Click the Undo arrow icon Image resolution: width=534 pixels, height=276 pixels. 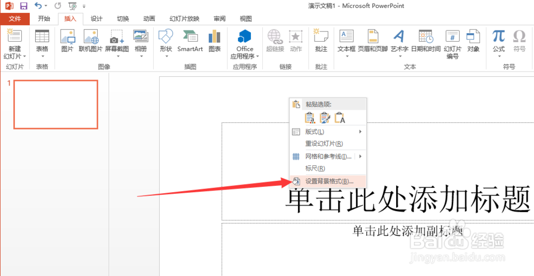coord(38,6)
